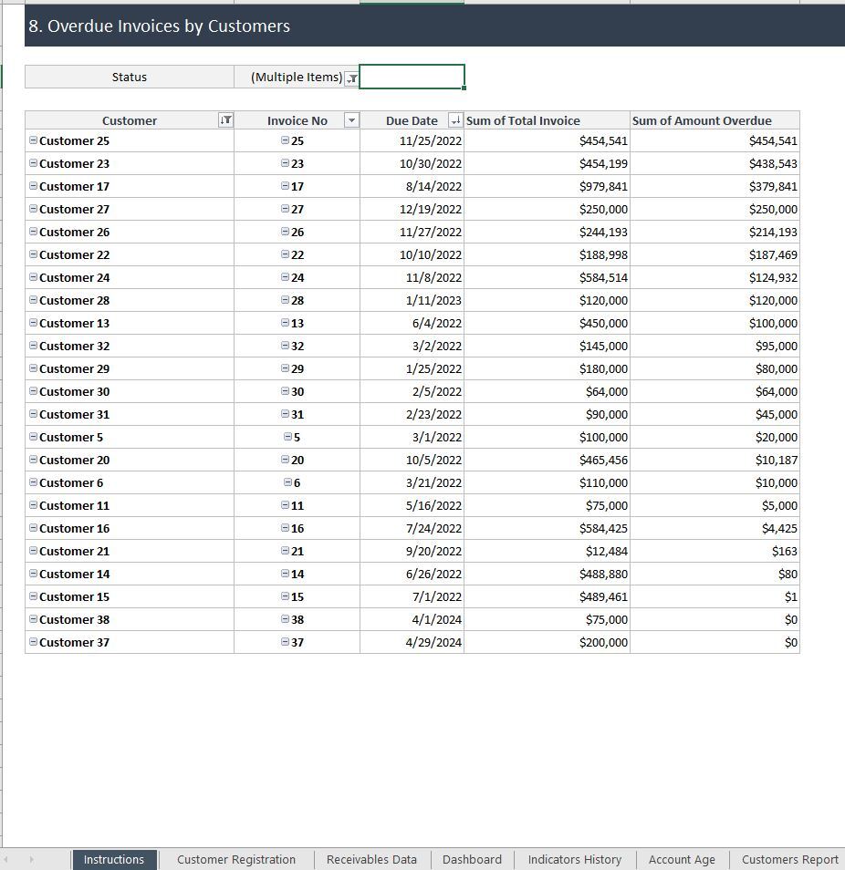The image size is (845, 870).
Task: Collapse the Customer 30 row group
Action: tap(34, 390)
